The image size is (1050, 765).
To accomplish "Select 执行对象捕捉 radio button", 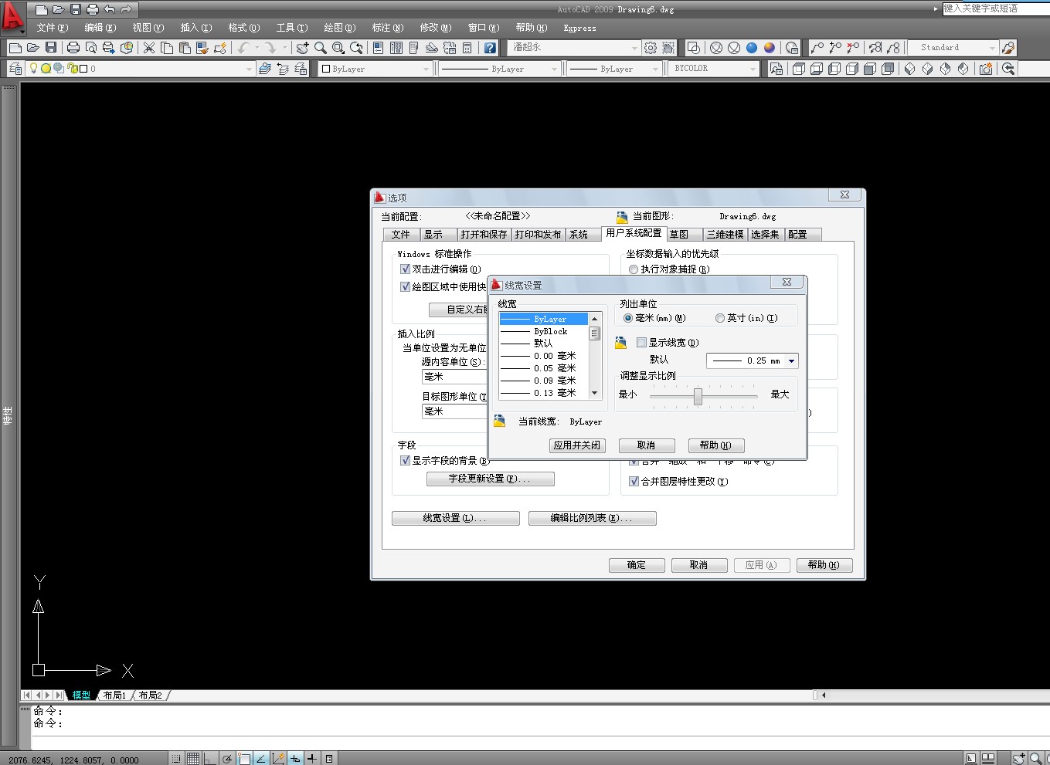I will (x=634, y=269).
